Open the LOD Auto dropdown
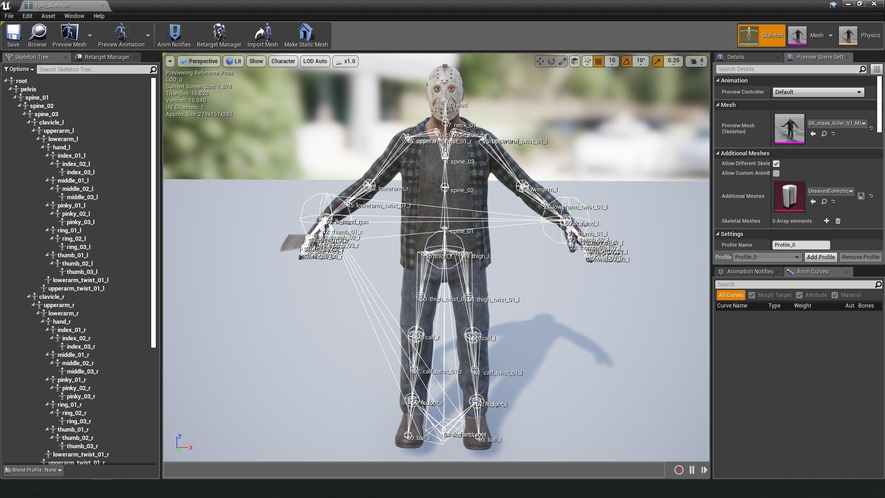 tap(315, 61)
